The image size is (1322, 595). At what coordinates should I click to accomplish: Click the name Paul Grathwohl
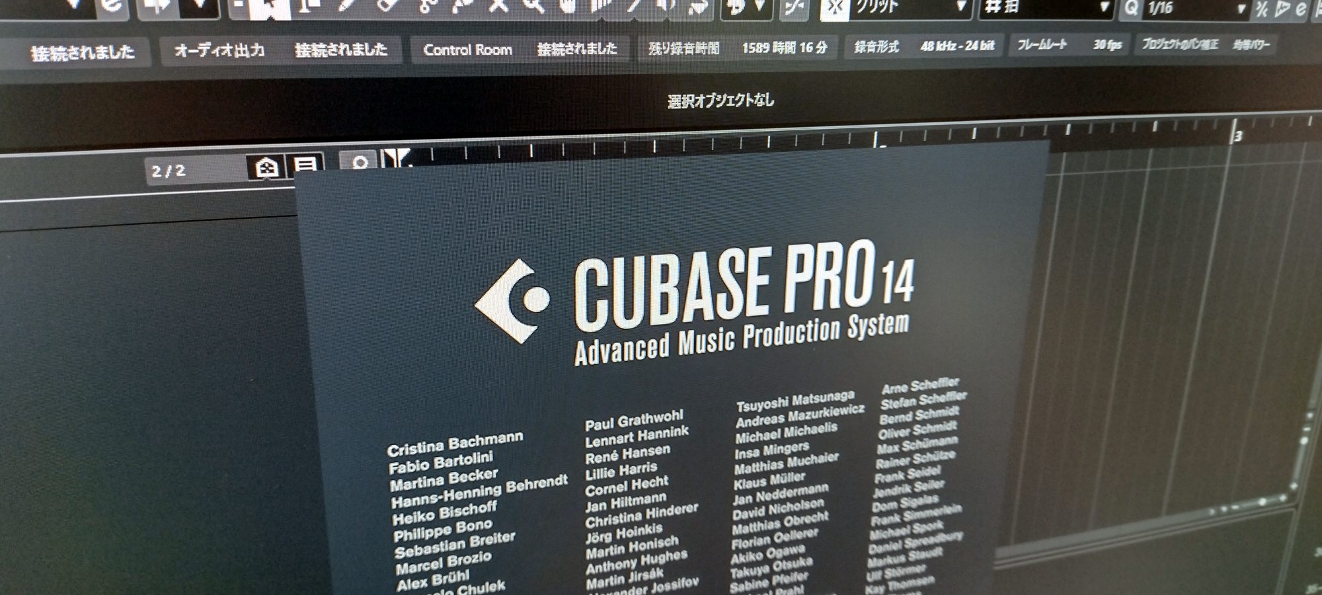[x=634, y=420]
